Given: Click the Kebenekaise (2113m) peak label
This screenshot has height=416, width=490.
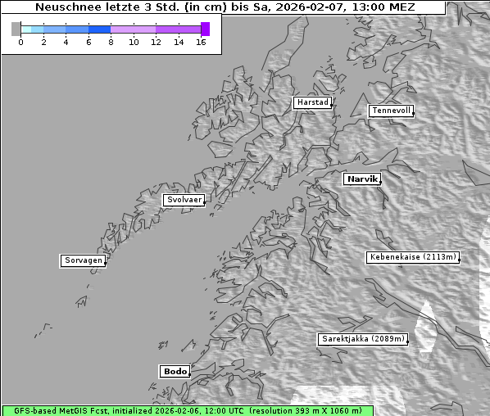Looking at the screenshot, I should click(x=413, y=257).
